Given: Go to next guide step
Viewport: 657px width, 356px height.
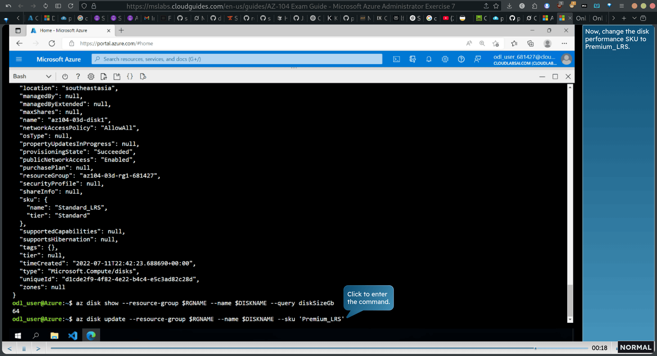Looking at the screenshot, I should point(38,348).
